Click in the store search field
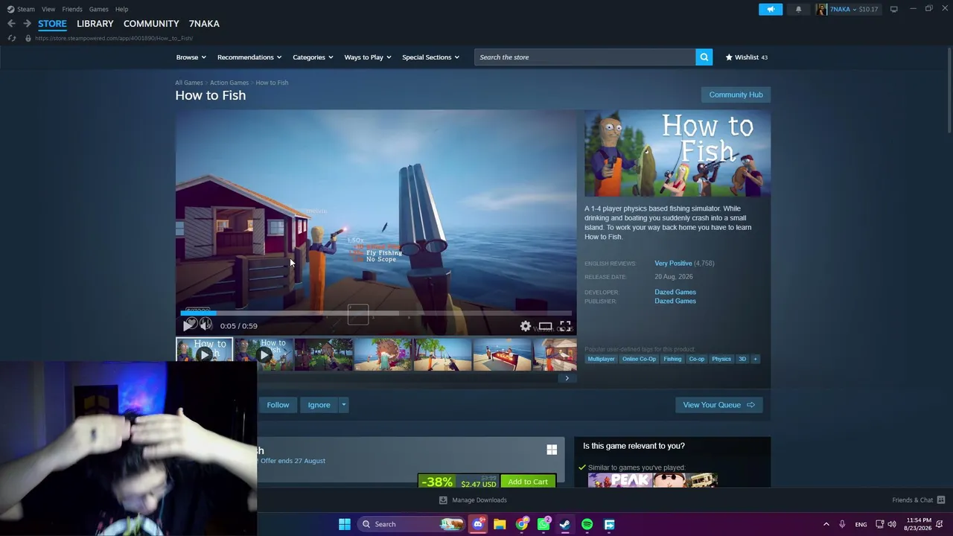This screenshot has width=953, height=536. point(585,57)
